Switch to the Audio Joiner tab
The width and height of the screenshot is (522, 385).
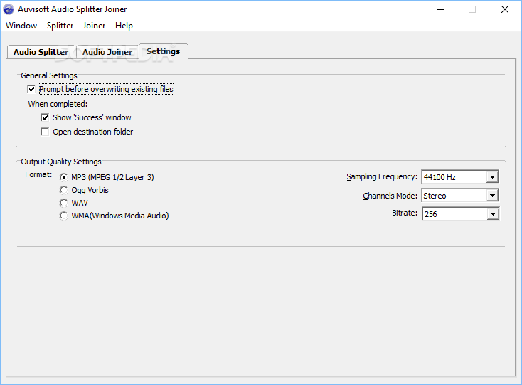click(107, 52)
